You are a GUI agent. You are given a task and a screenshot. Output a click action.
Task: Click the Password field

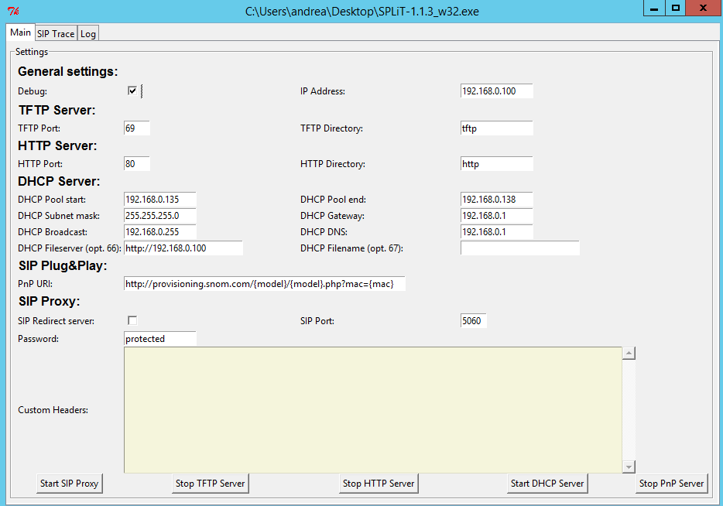tap(160, 338)
